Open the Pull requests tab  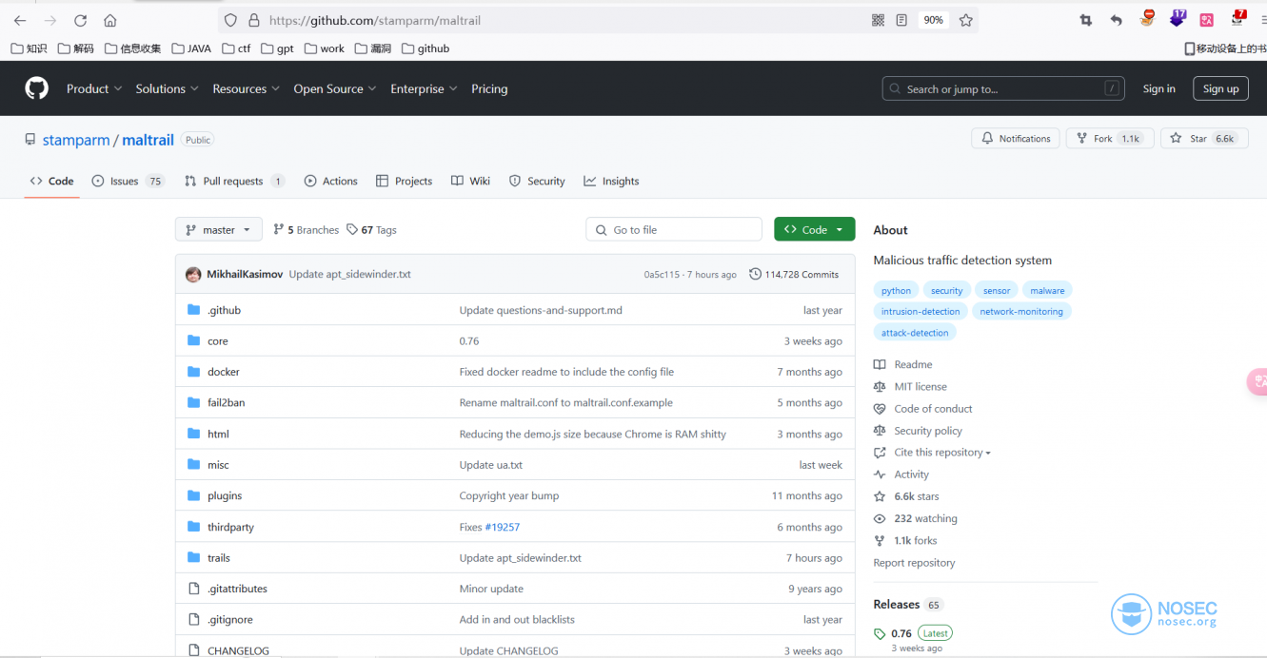tap(234, 181)
